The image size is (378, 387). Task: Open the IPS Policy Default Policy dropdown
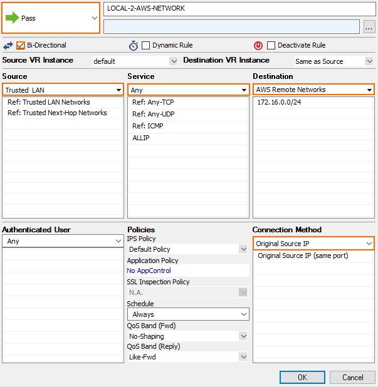coord(244,249)
